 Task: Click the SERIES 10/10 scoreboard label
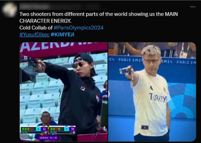48,138
